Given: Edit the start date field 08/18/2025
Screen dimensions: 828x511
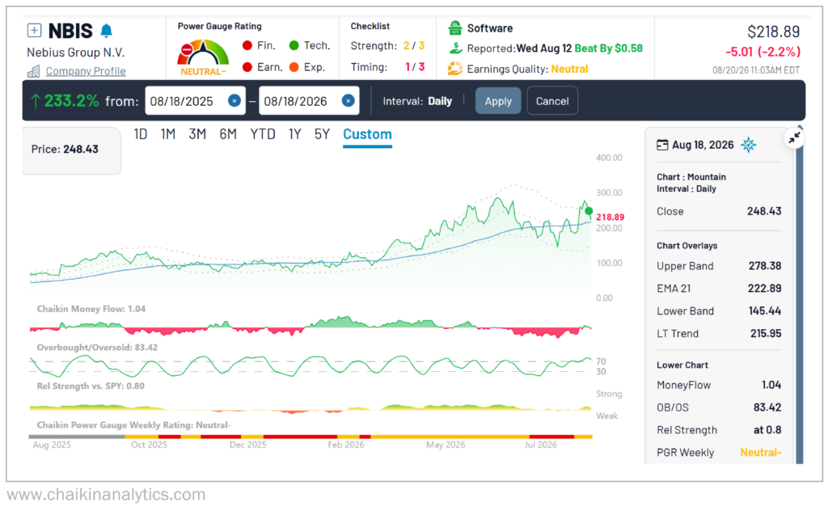Looking at the screenshot, I should pos(196,100).
